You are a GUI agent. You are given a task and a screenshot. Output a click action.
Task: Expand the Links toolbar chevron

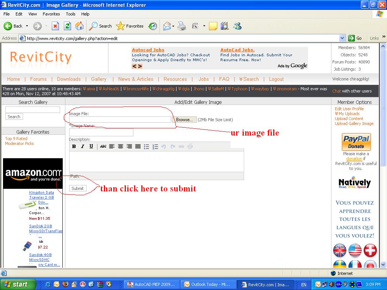click(384, 37)
